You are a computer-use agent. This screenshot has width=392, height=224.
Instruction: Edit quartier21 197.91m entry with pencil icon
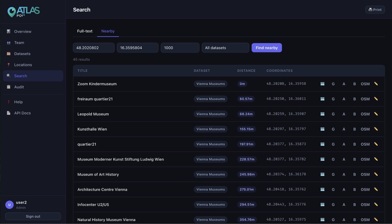(376, 144)
